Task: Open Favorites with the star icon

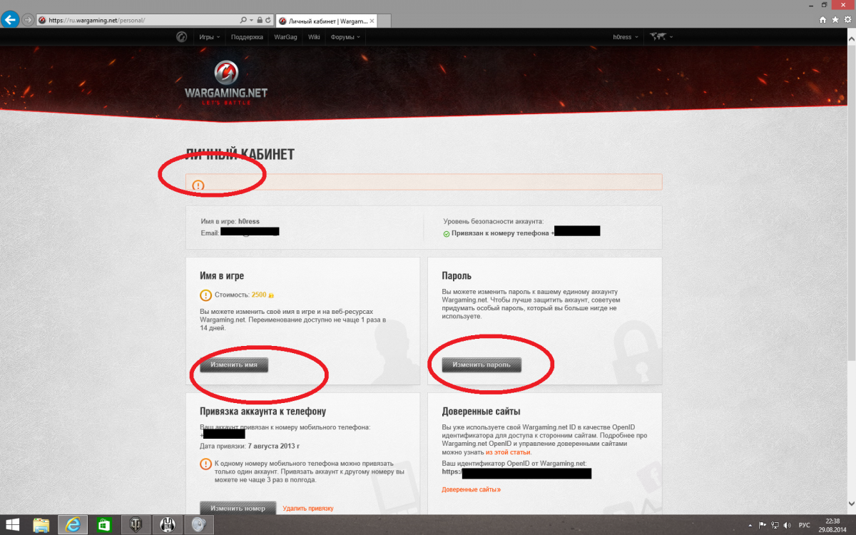Action: point(835,20)
